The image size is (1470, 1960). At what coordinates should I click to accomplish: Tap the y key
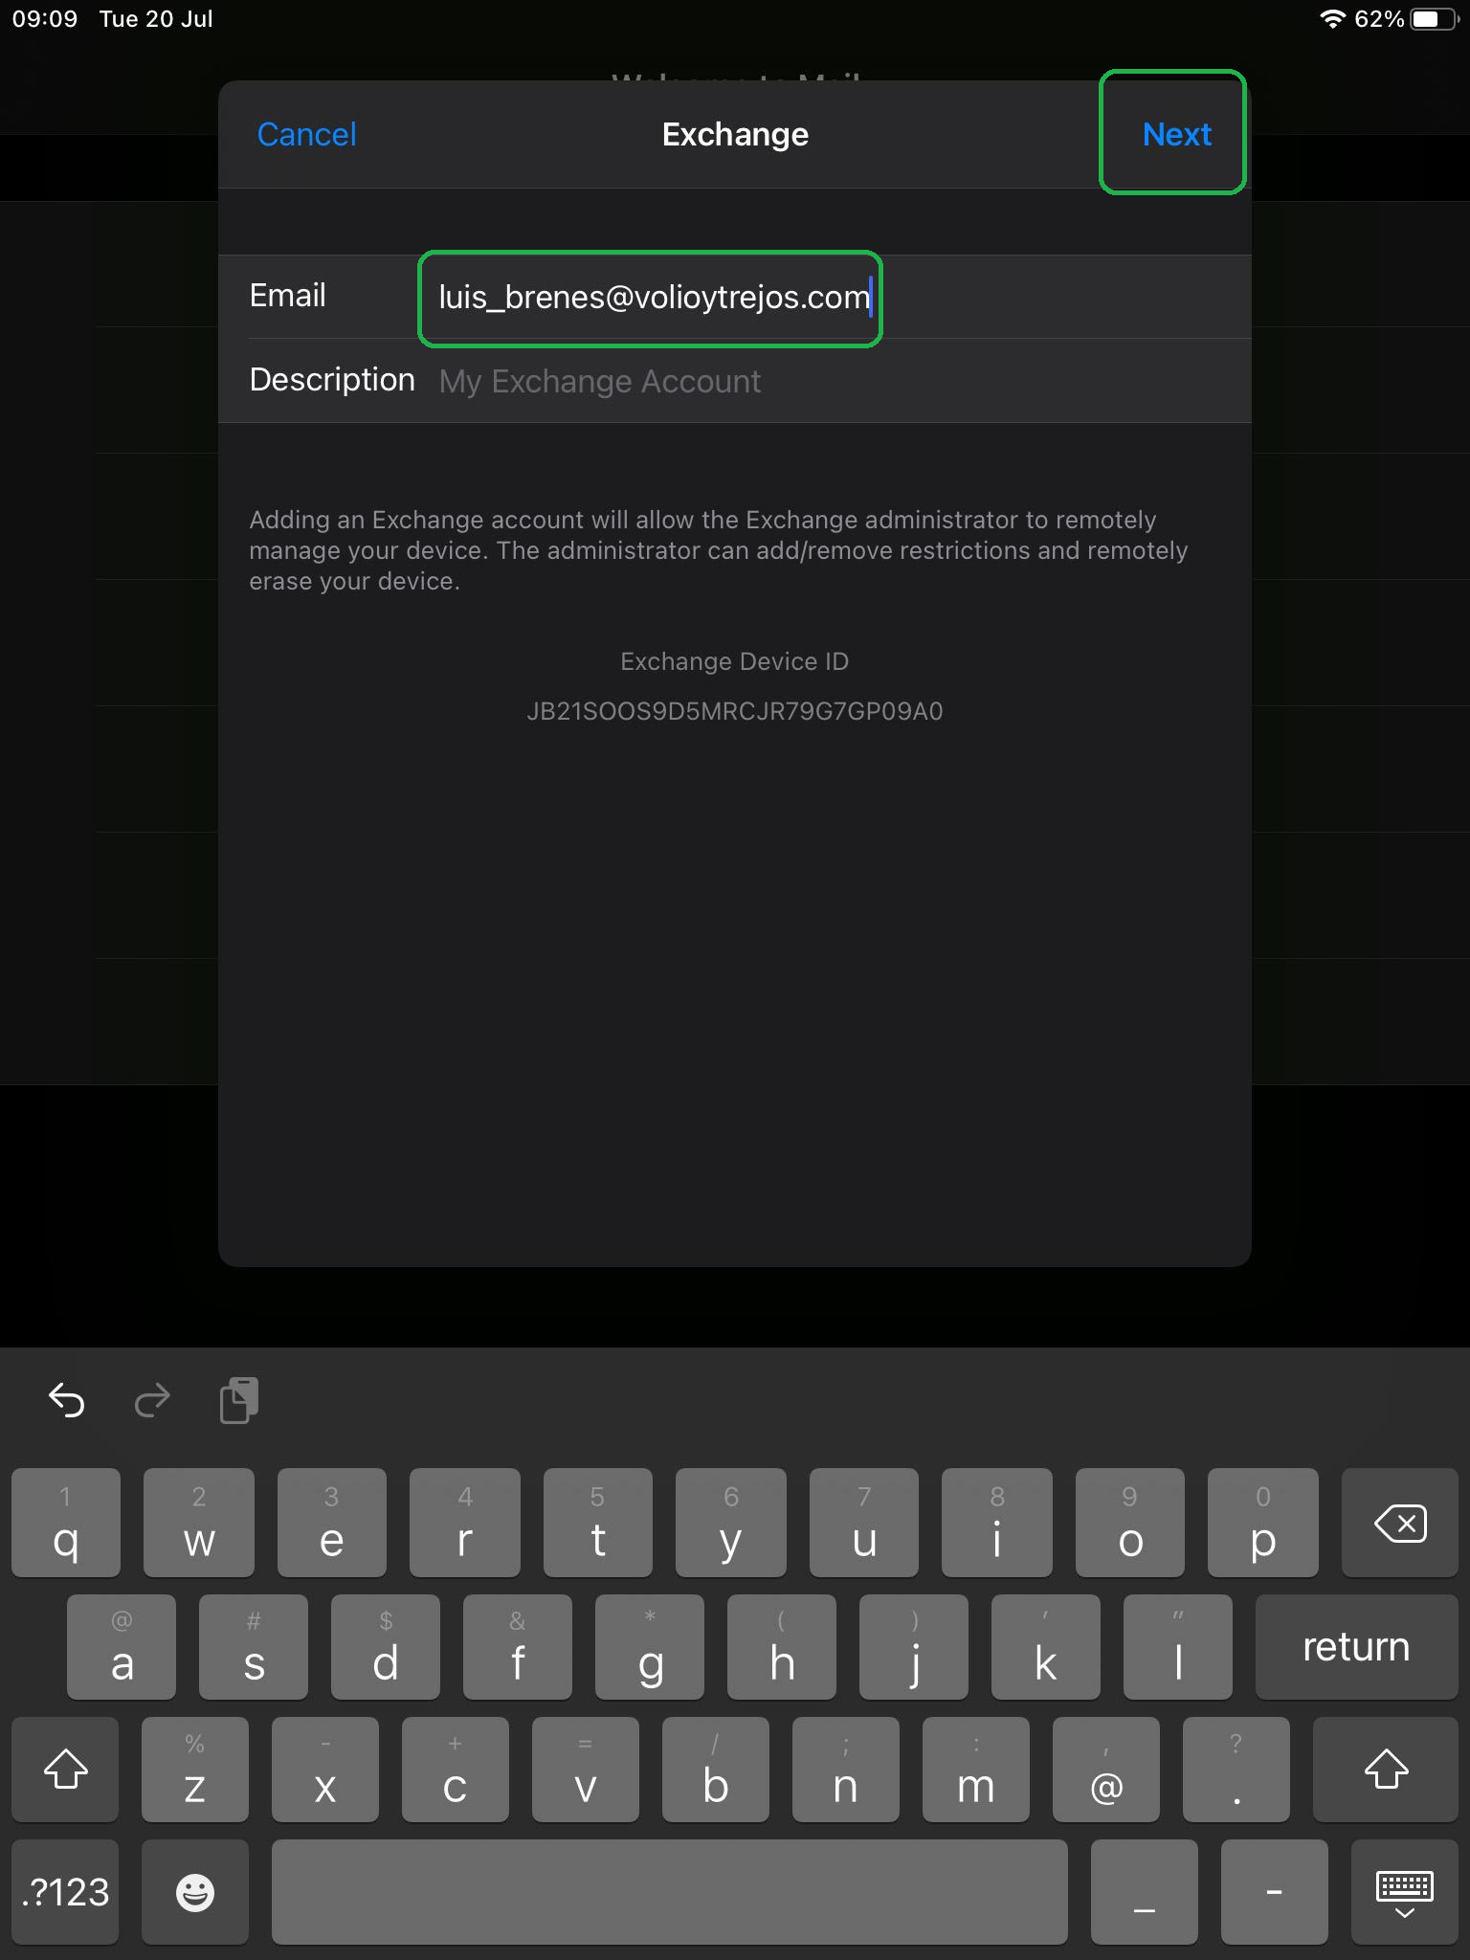pyautogui.click(x=731, y=1523)
